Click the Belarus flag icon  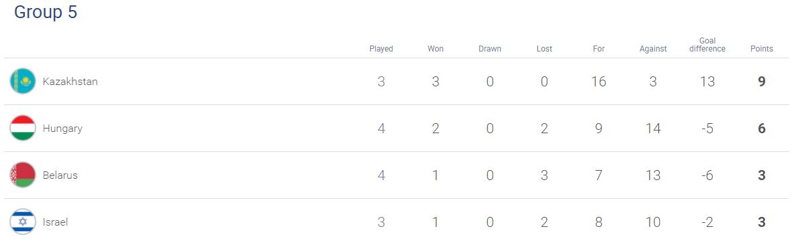(22, 175)
